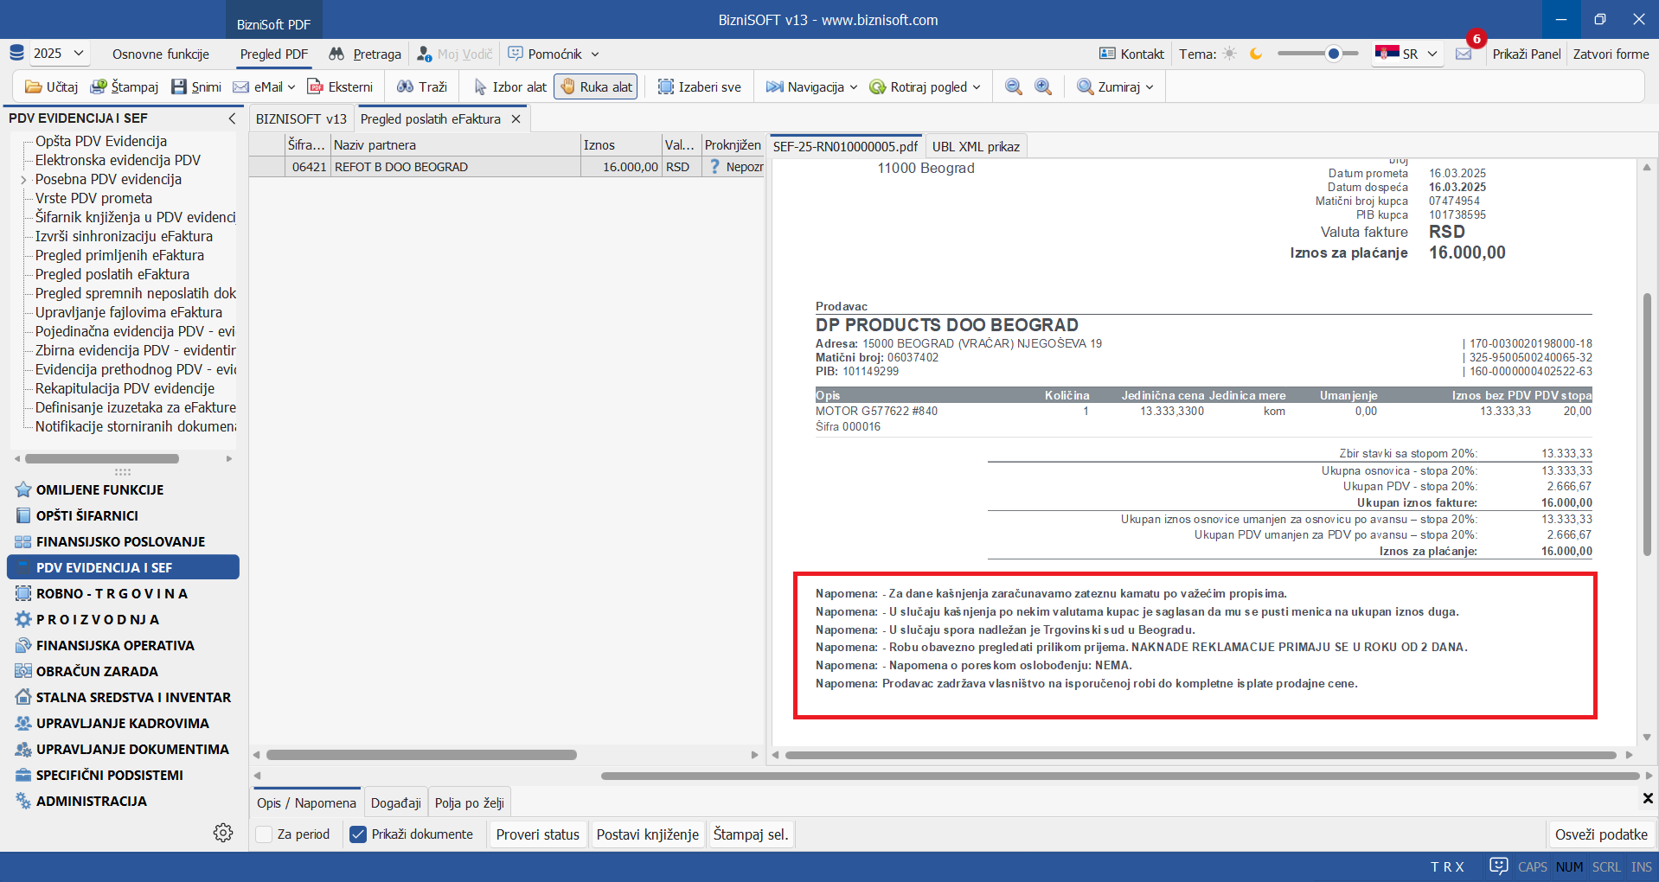Image resolution: width=1659 pixels, height=882 pixels.
Task: Save PDF with the Snimi icon
Action: point(179,87)
